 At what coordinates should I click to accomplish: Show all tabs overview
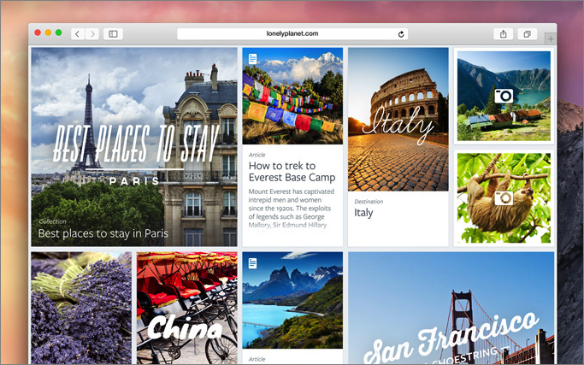pos(527,34)
